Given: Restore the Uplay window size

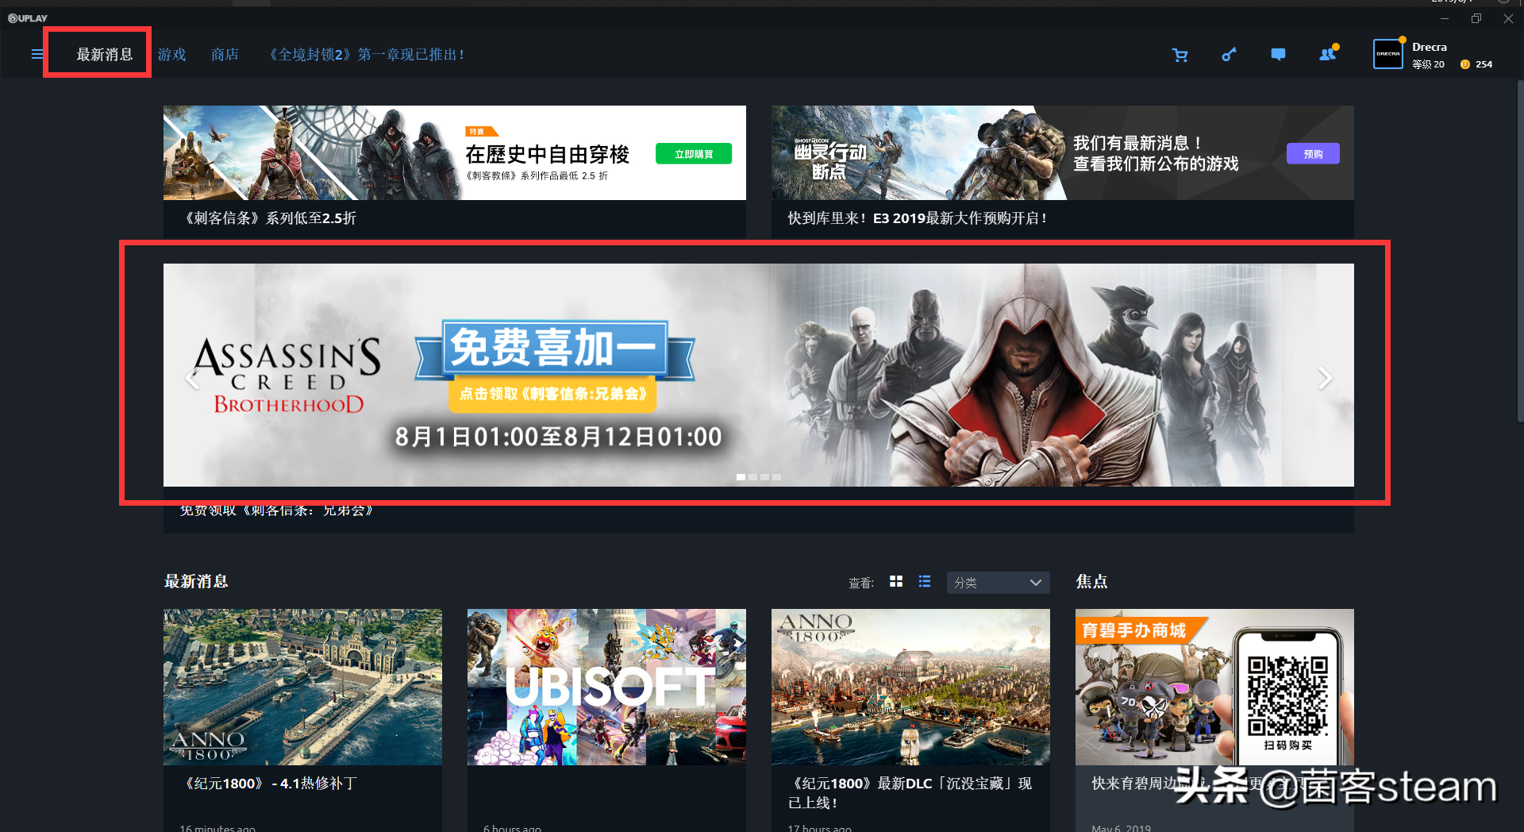Looking at the screenshot, I should pyautogui.click(x=1476, y=18).
